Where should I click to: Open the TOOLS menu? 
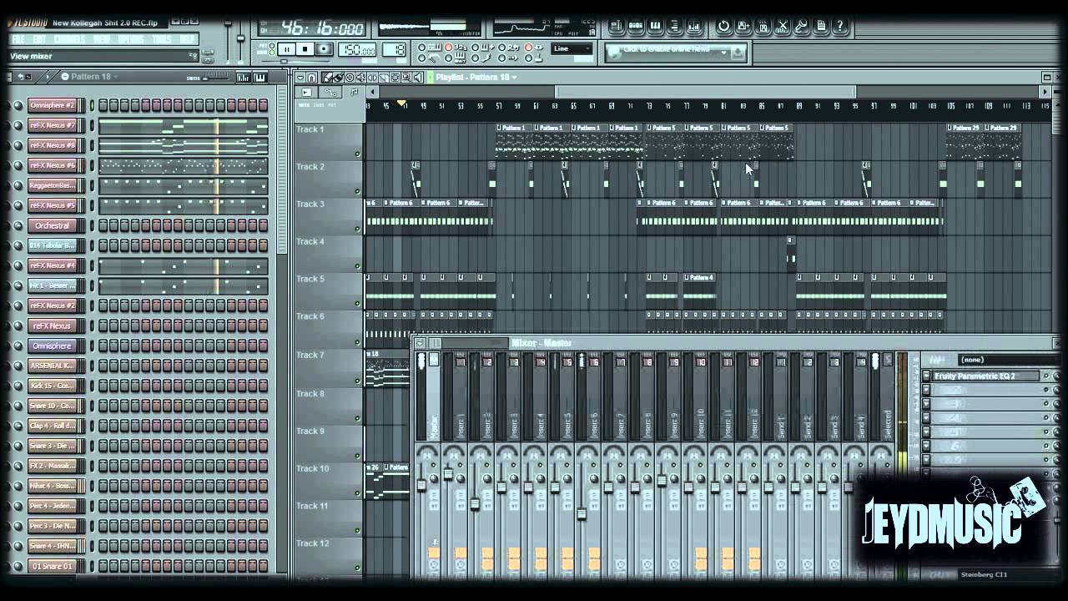pos(161,39)
